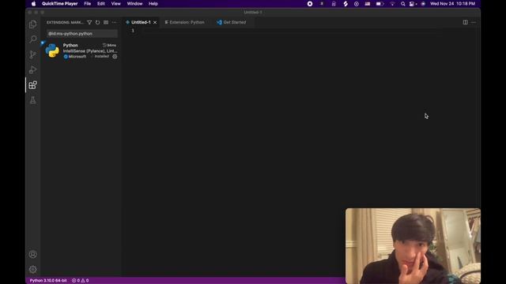This screenshot has height=284, width=506.
Task: Click line number 1 in the editor
Action: click(x=133, y=31)
